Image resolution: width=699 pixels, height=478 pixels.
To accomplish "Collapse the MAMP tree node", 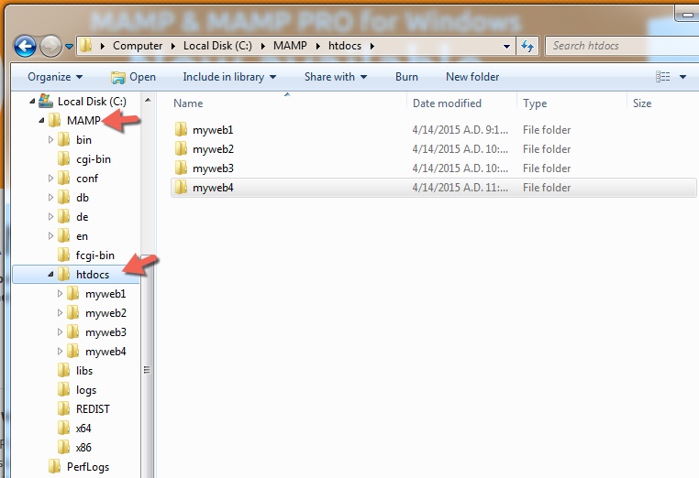I will pyautogui.click(x=41, y=120).
